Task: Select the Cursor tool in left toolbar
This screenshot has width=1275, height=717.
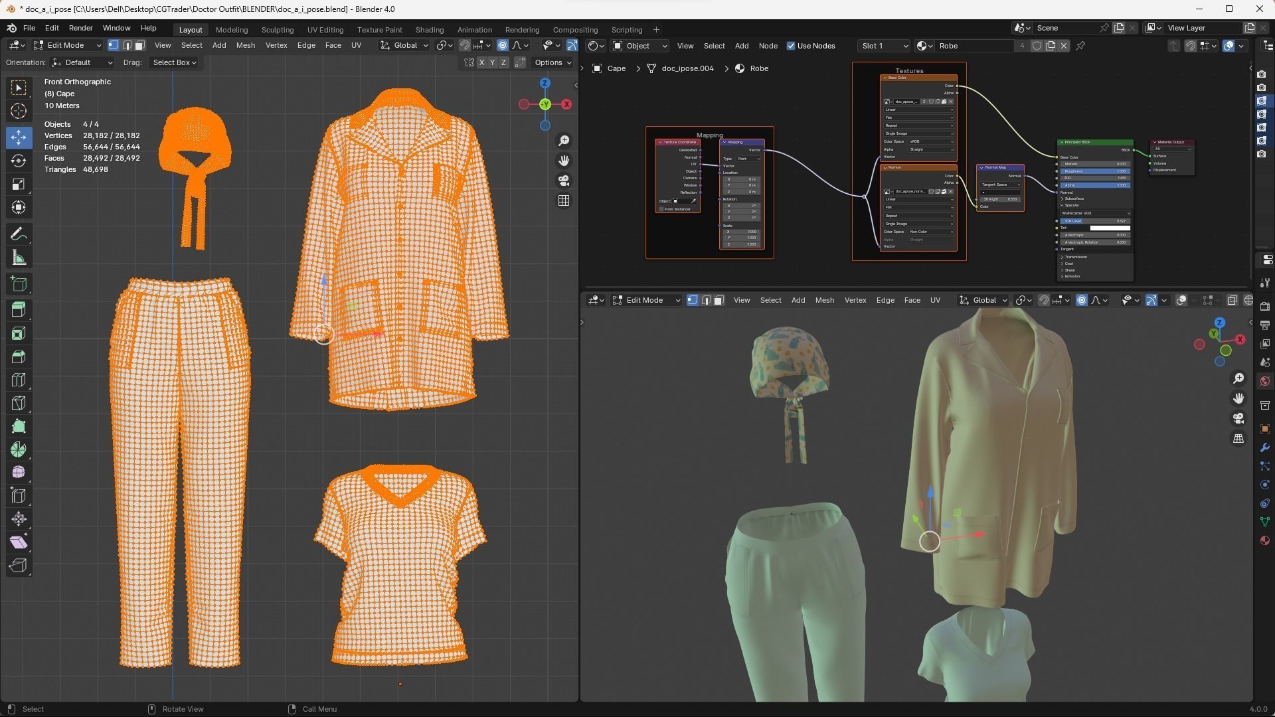Action: [x=19, y=111]
